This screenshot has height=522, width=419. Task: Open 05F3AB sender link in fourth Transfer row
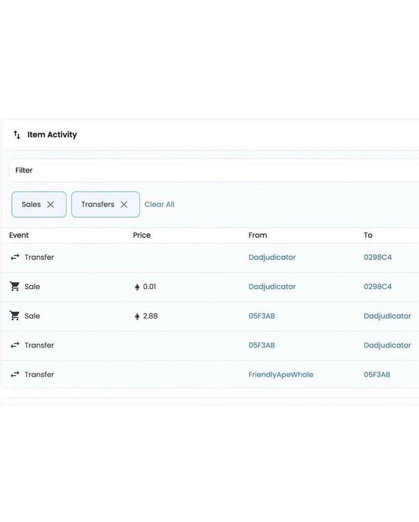tap(262, 345)
